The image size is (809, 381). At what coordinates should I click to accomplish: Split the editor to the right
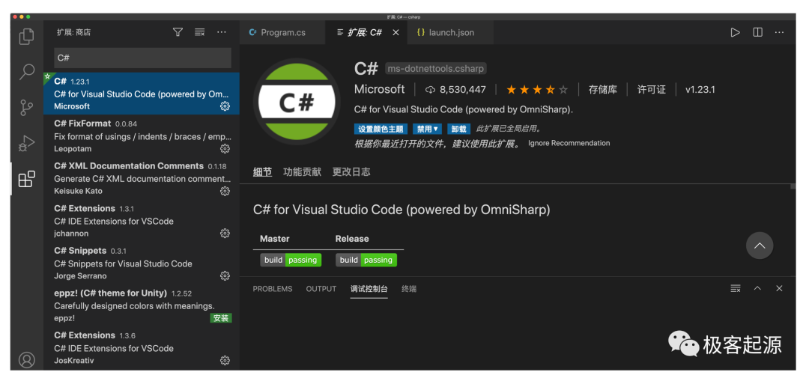click(757, 32)
